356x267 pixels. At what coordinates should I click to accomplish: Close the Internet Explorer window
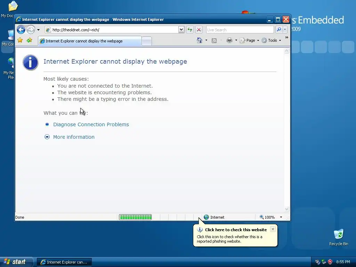[286, 19]
